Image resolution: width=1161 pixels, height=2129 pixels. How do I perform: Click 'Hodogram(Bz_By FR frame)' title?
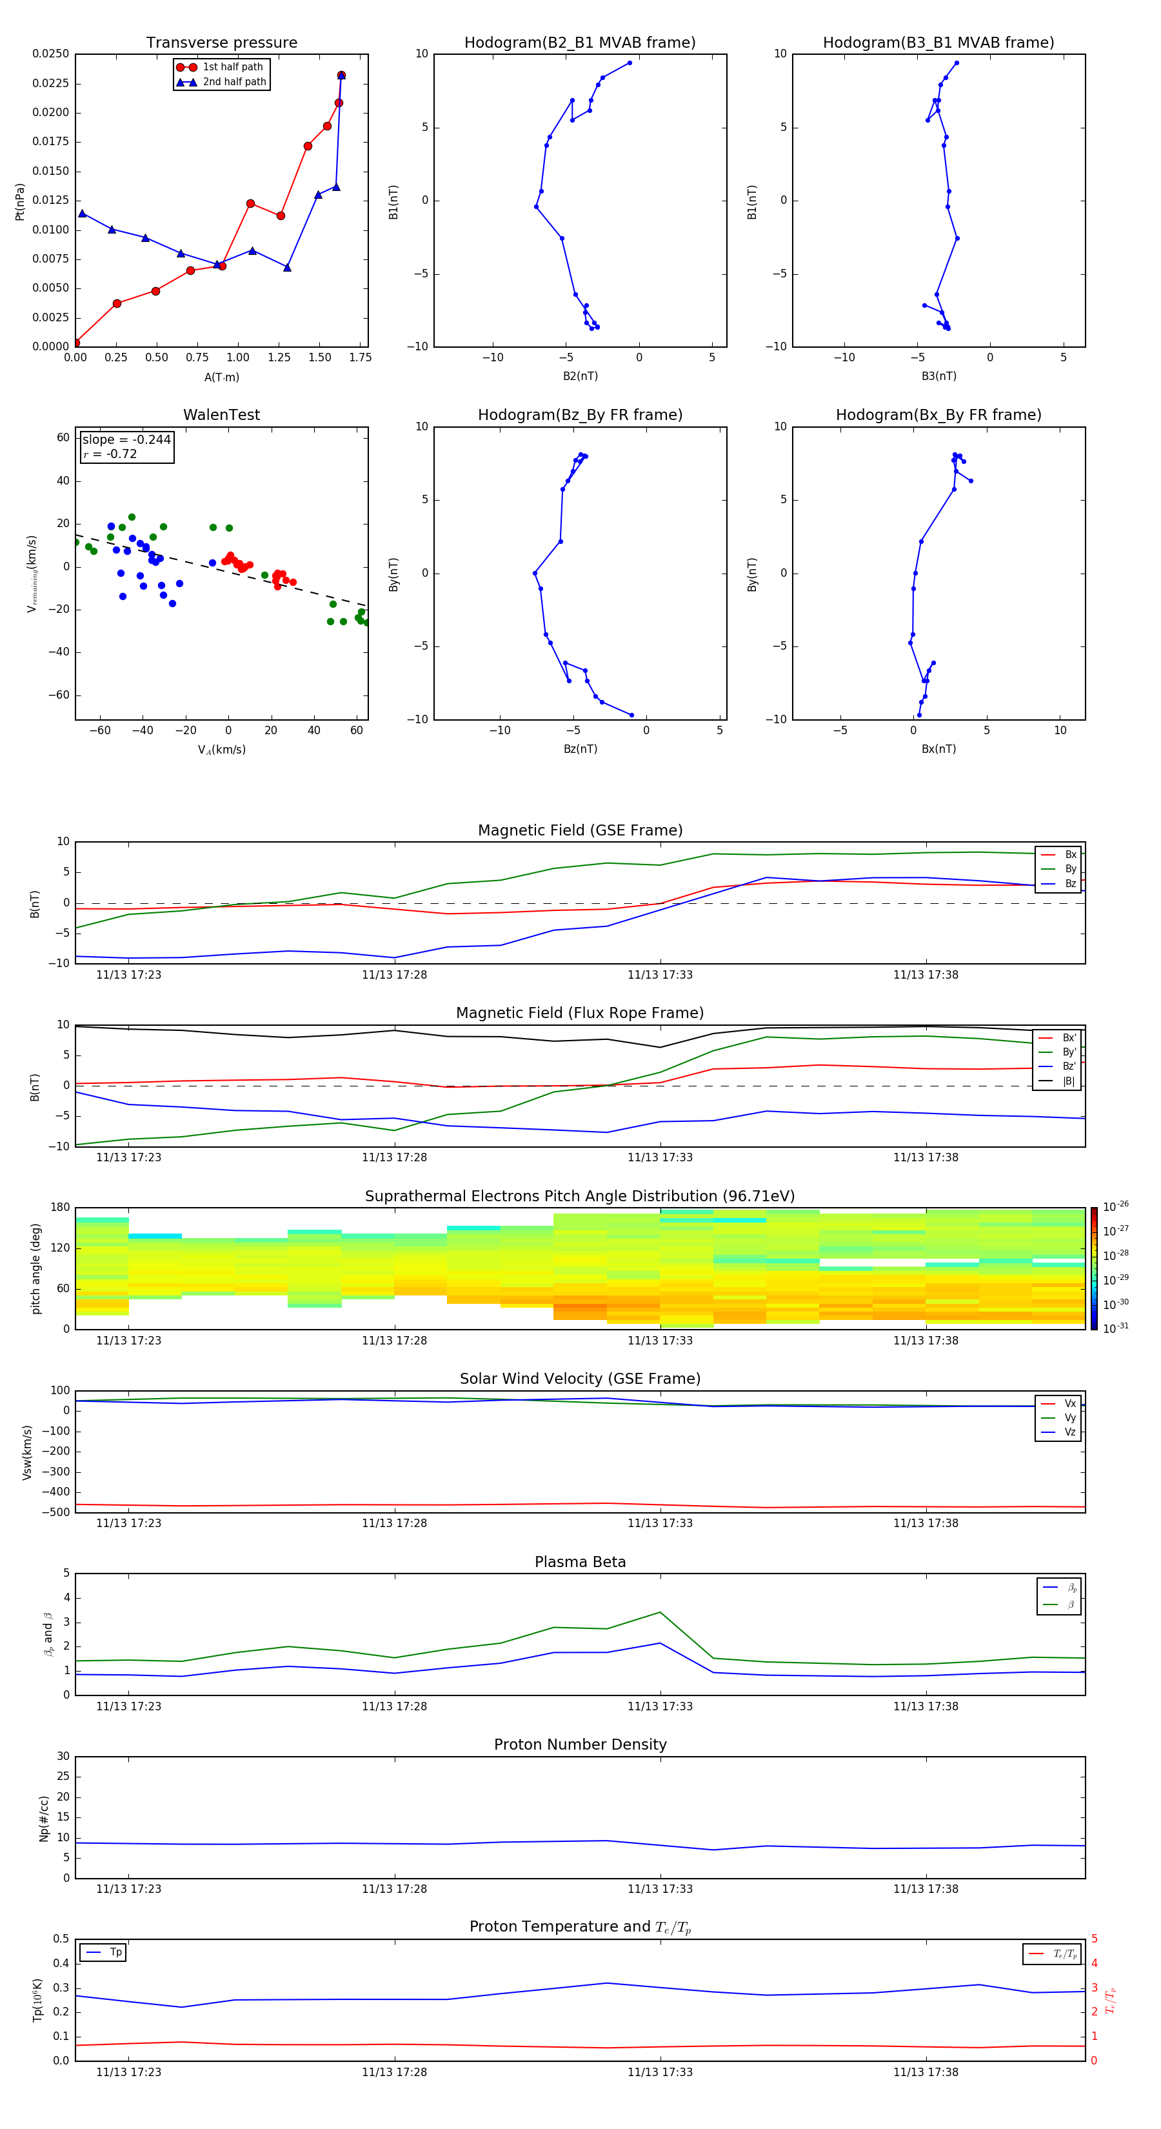click(x=580, y=415)
